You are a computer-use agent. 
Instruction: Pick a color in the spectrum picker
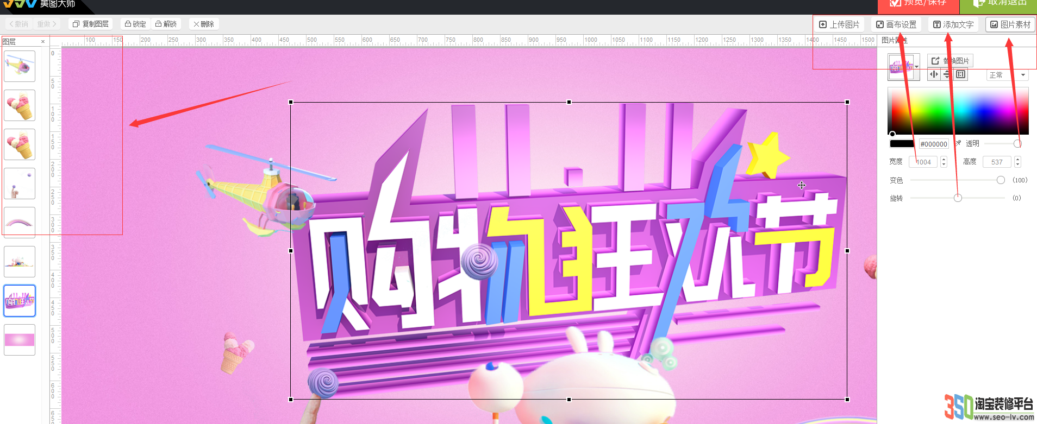click(x=958, y=111)
